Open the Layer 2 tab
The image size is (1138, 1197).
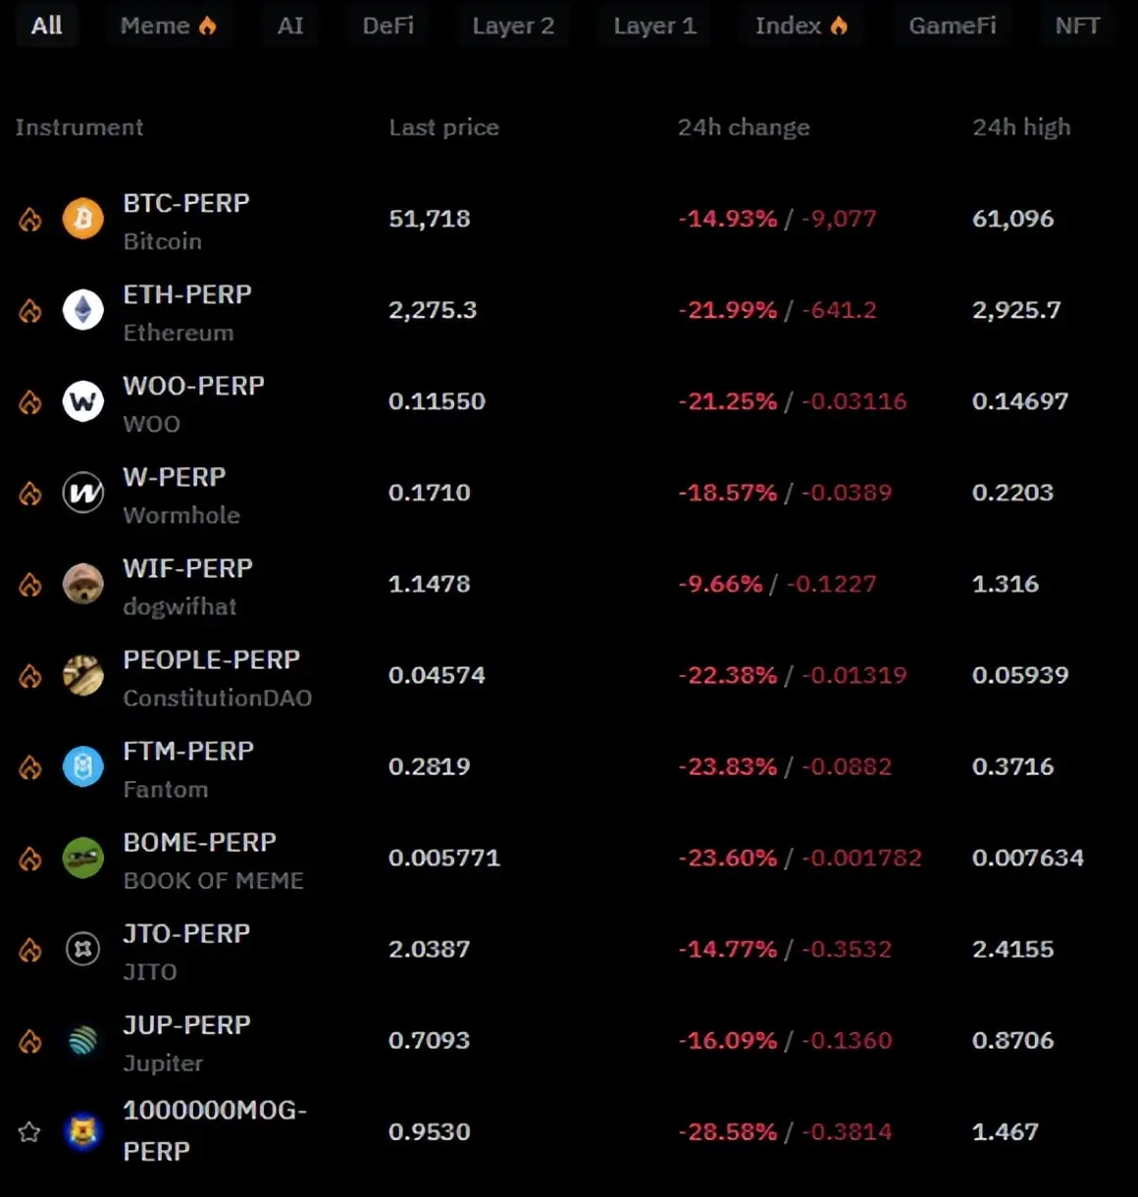click(x=513, y=25)
